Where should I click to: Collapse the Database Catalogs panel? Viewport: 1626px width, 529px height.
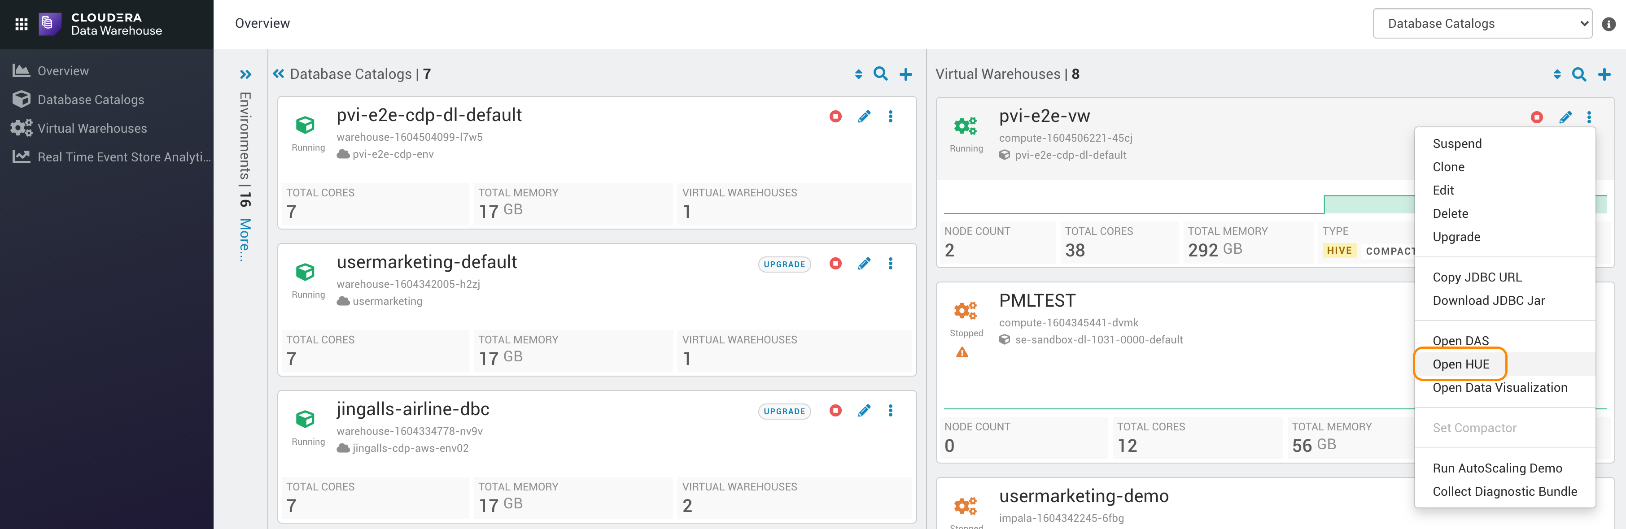click(278, 74)
